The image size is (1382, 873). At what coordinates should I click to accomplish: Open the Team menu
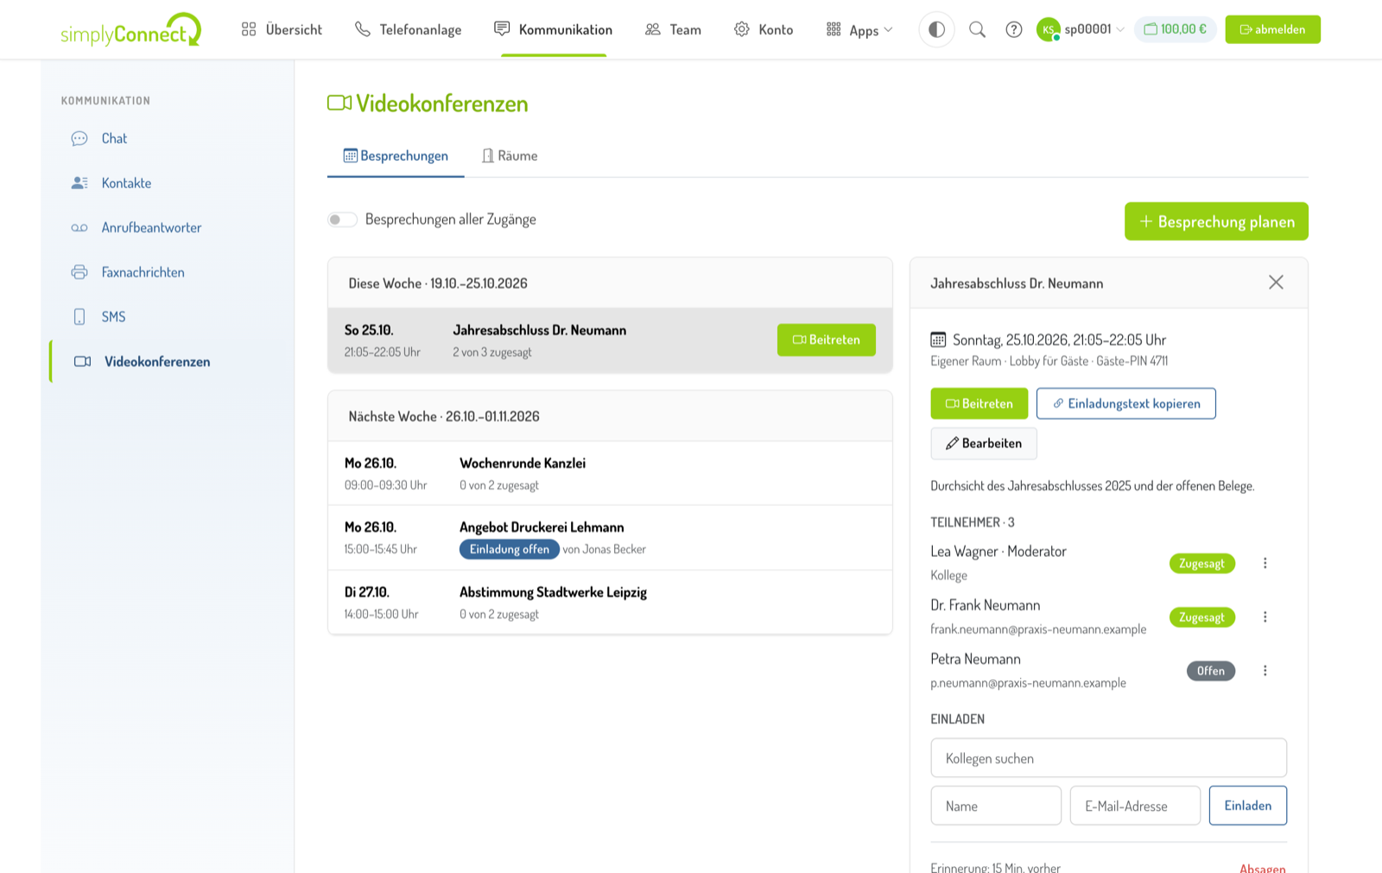673,29
